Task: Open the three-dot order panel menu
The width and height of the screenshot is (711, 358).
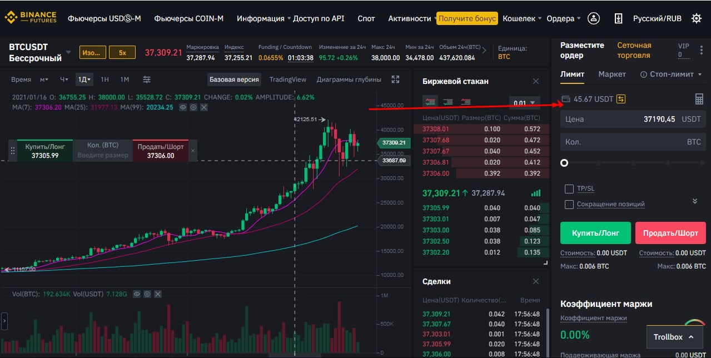Action: [701, 51]
